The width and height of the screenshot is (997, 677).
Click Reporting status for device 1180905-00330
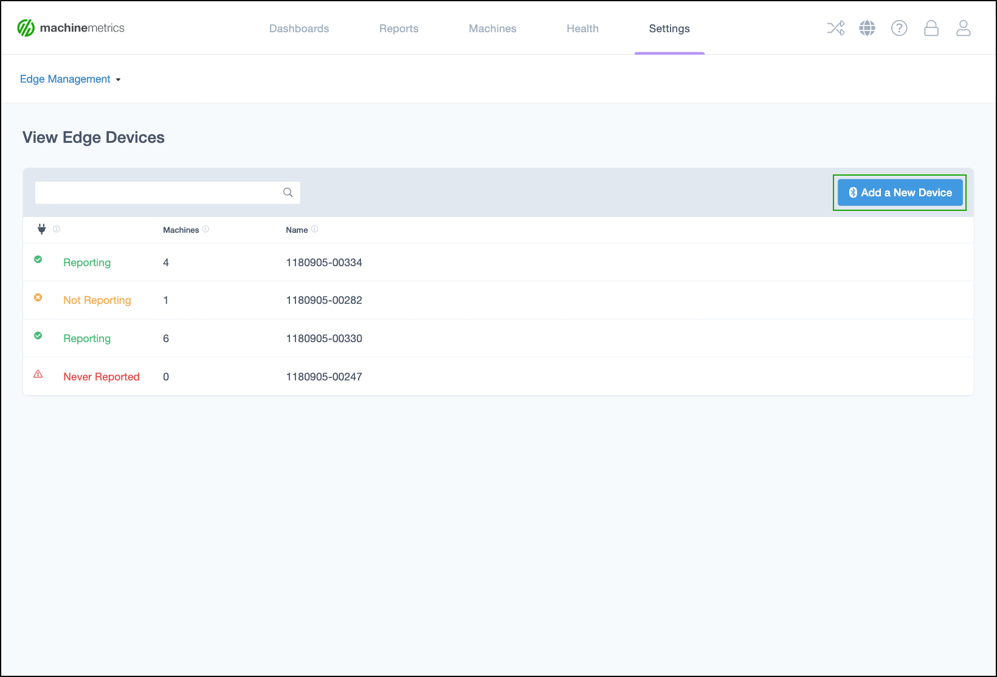[87, 338]
